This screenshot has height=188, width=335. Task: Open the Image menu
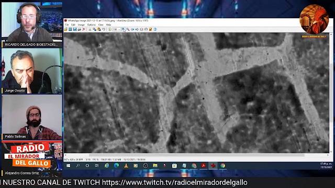pos(81,25)
